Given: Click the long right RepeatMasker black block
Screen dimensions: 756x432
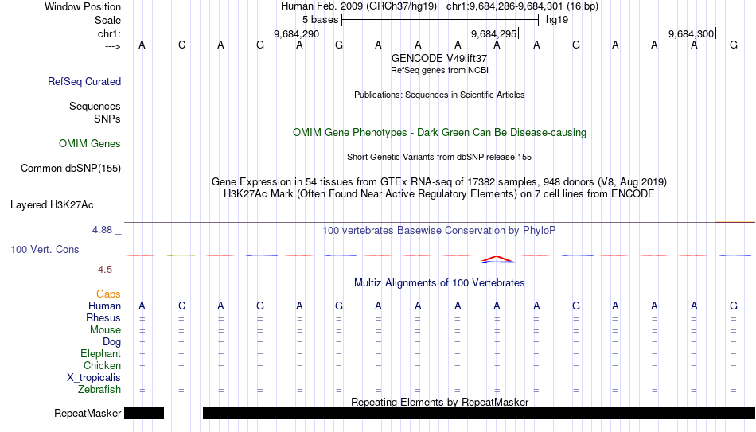Looking at the screenshot, I should [x=479, y=413].
